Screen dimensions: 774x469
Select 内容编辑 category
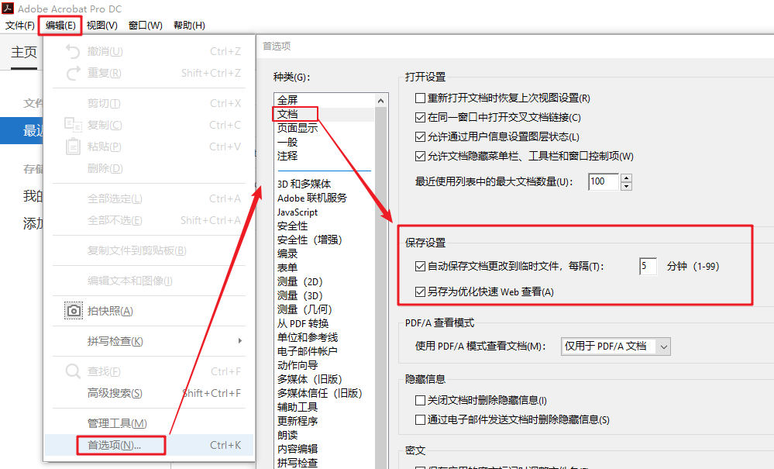point(298,450)
